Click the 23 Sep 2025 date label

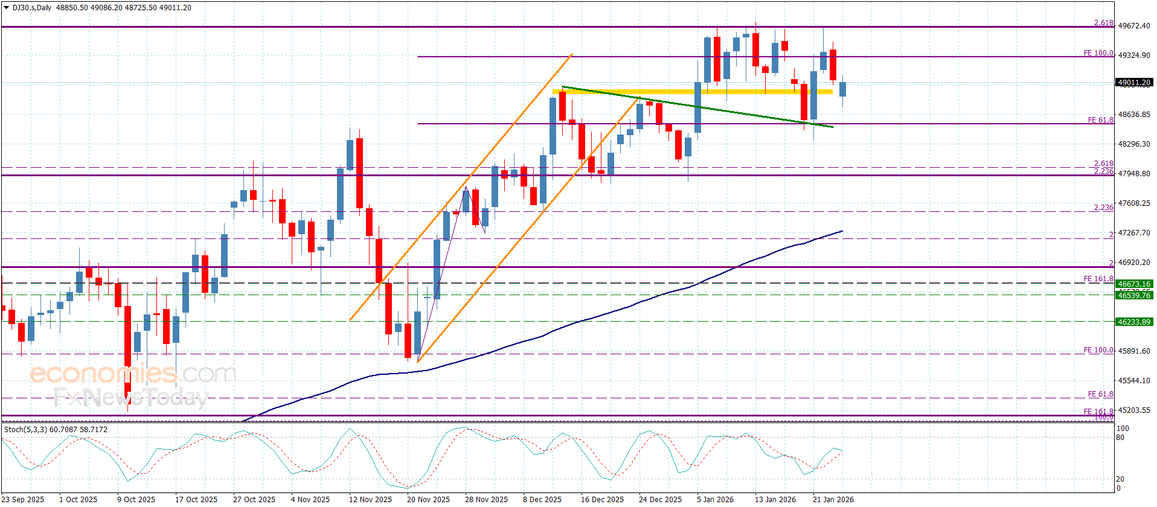pos(23,499)
